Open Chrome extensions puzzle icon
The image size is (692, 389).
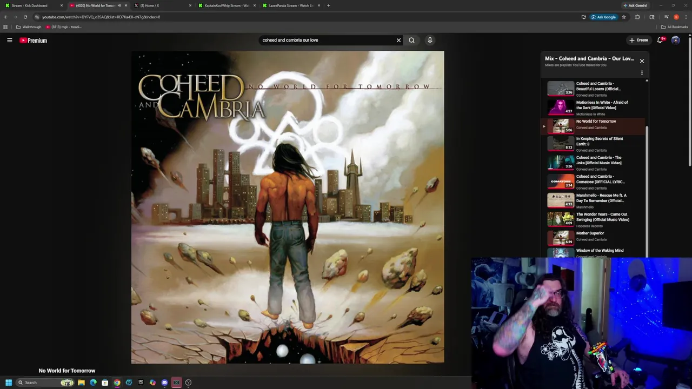coord(637,17)
